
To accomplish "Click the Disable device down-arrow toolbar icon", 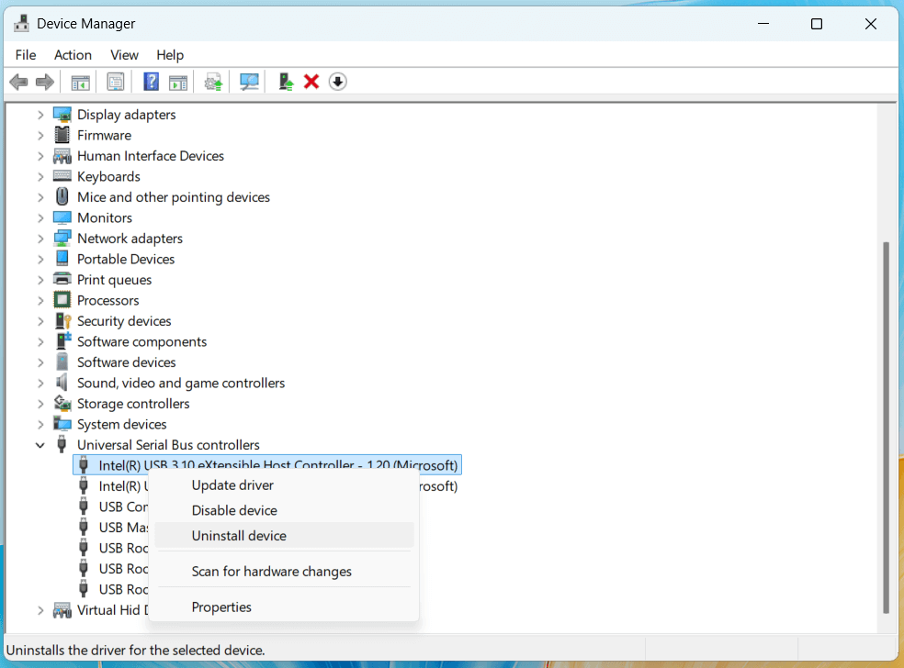I will point(337,82).
